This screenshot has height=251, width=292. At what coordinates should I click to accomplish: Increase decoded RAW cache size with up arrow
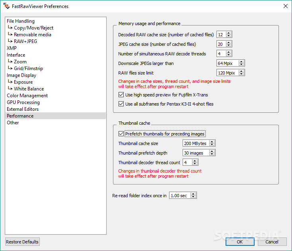pos(229,33)
